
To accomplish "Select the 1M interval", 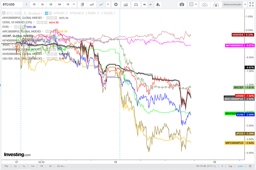I will coord(59,4).
